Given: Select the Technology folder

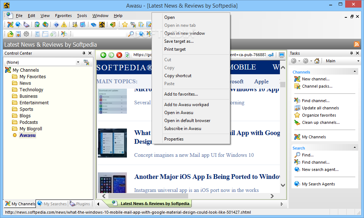Looking at the screenshot, I should [x=31, y=90].
